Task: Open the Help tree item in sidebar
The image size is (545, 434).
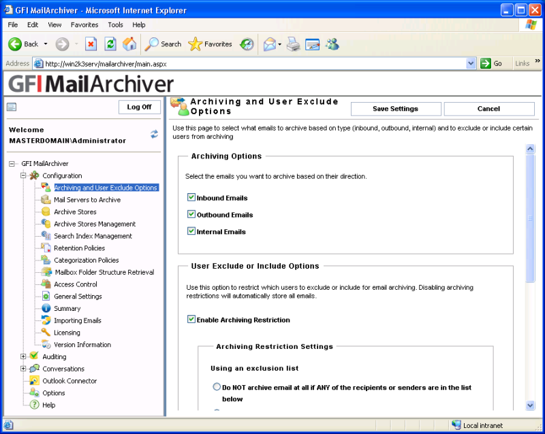Action: [48, 405]
